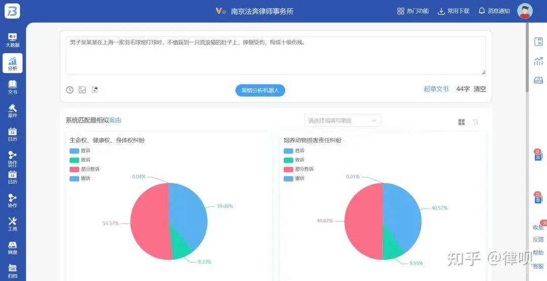547x281 pixels.
Task: Open the history clock icon below the text box
Action: pyautogui.click(x=70, y=90)
